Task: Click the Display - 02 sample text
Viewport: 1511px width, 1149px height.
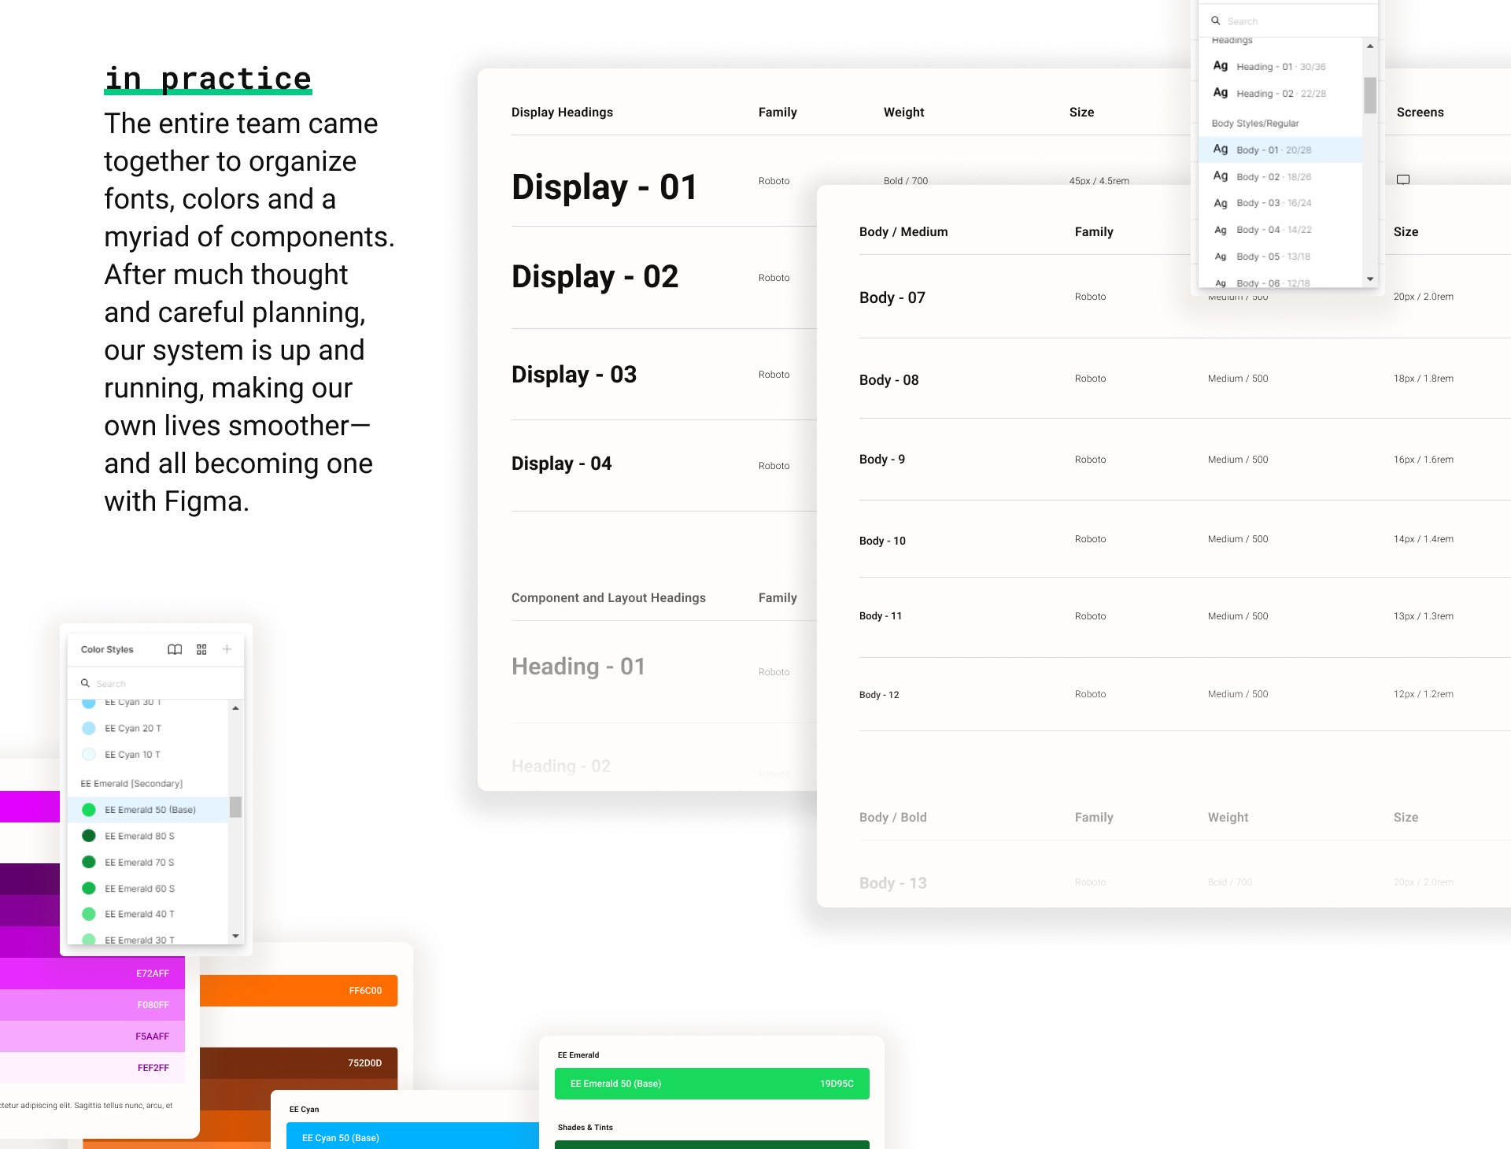Action: (x=594, y=277)
